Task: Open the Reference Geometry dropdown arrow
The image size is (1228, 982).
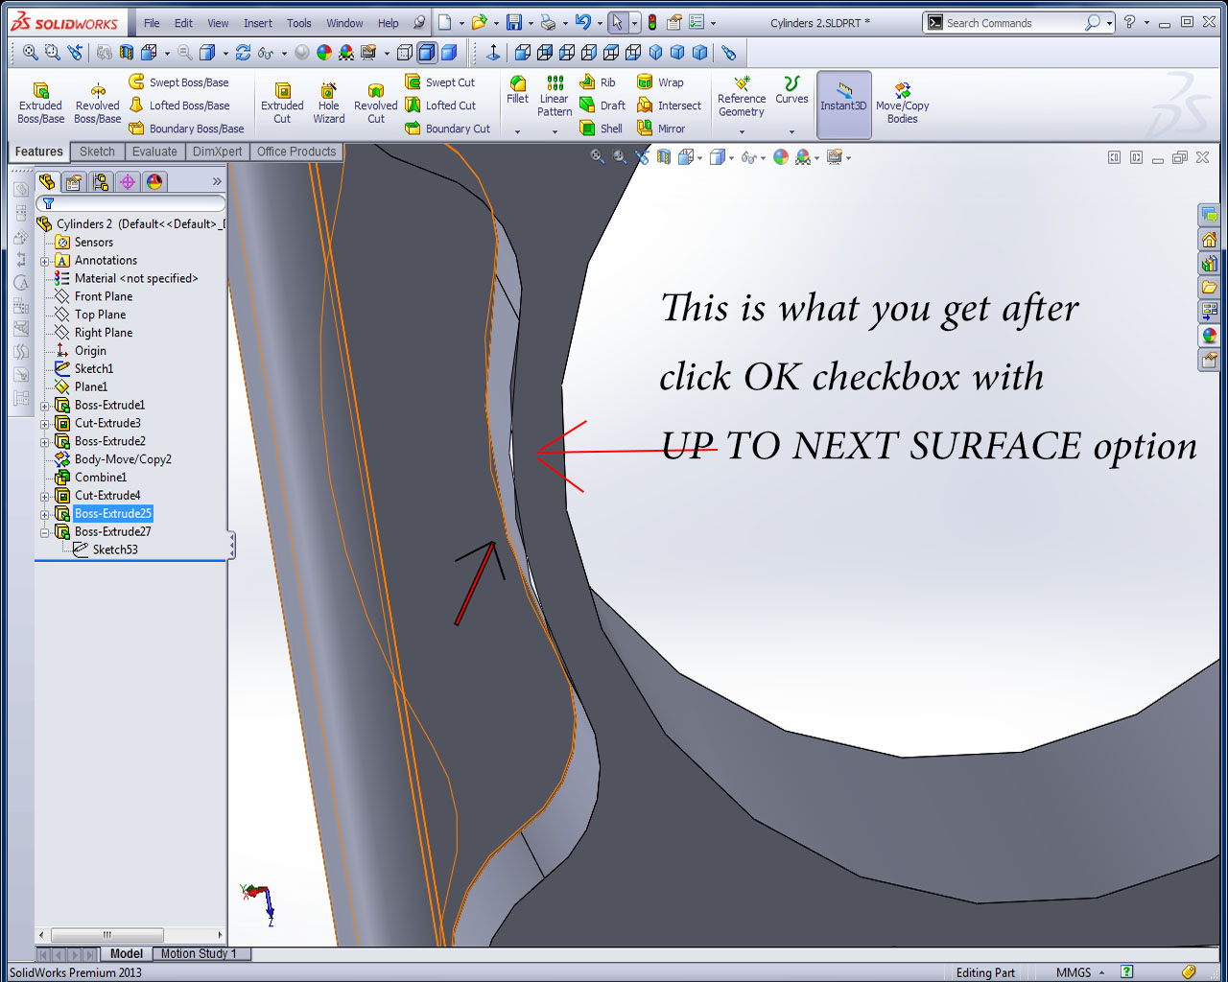Action: point(742,132)
